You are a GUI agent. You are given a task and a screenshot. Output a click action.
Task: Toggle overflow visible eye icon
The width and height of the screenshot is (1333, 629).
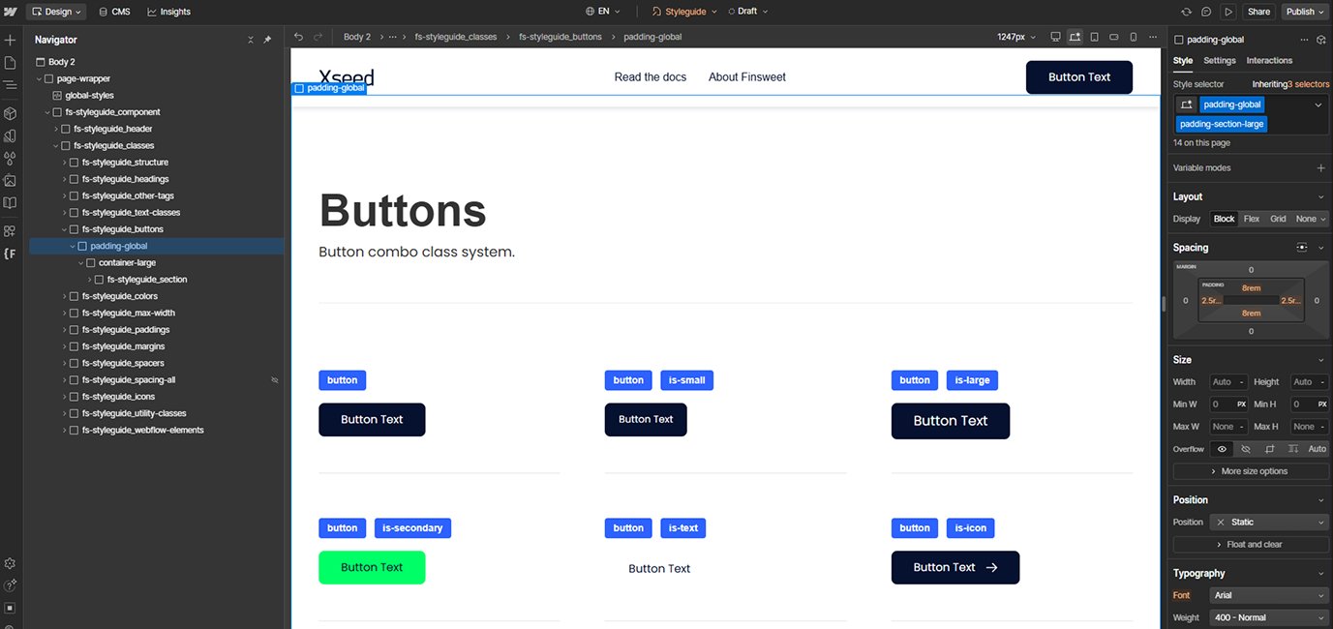point(1221,448)
